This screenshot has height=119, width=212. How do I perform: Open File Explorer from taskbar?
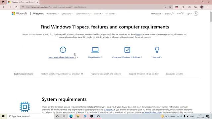(78, 116)
